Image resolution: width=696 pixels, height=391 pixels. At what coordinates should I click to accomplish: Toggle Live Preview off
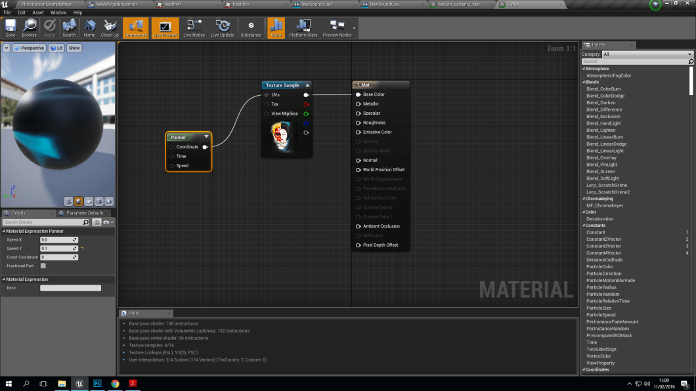click(x=165, y=28)
